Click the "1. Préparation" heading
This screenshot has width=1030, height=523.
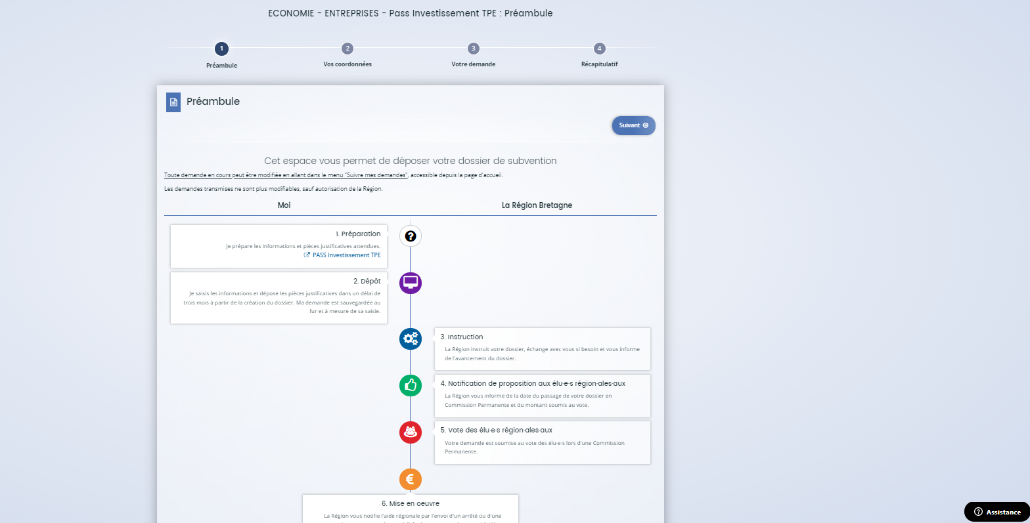click(358, 234)
